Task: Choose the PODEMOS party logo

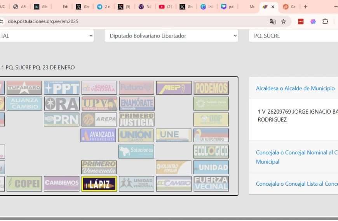Action: (x=211, y=88)
